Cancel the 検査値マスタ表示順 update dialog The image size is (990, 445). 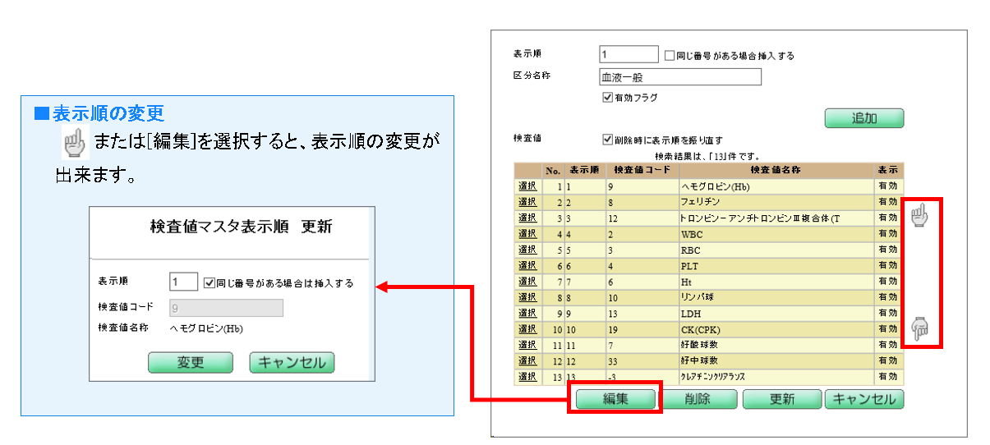292,363
